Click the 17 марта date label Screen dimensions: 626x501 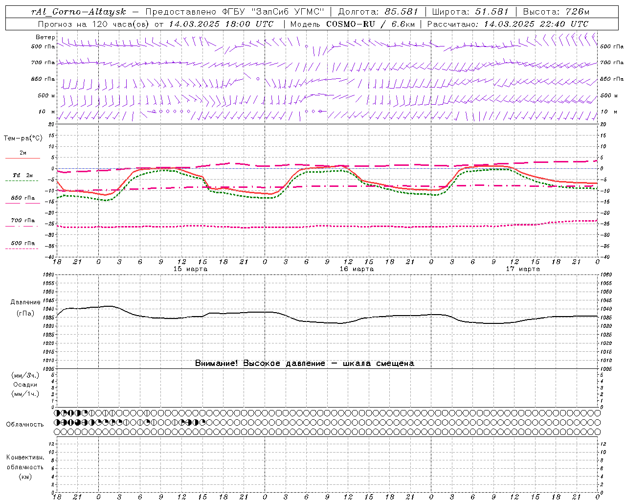click(x=523, y=269)
